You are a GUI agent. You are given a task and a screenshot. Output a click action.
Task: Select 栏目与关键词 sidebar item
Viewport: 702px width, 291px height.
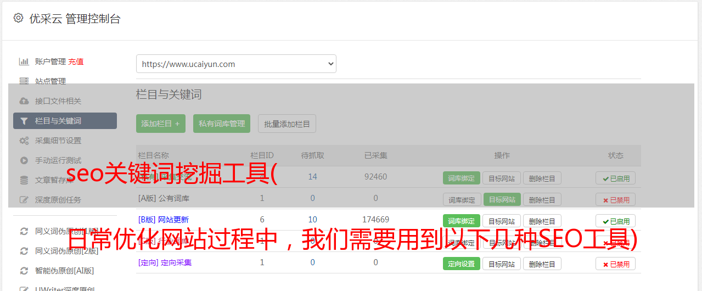65,121
